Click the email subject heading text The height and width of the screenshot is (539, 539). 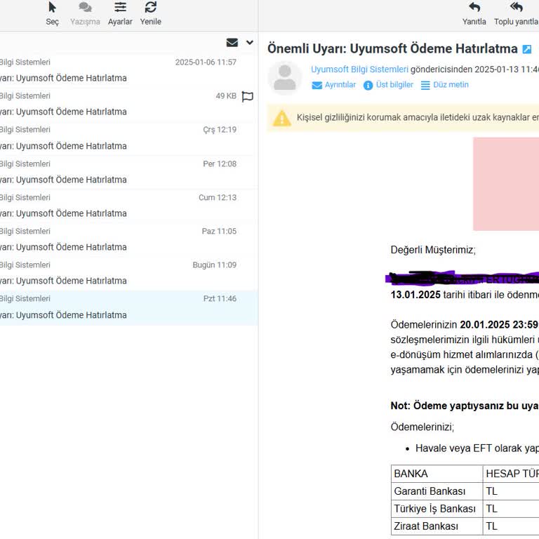pyautogui.click(x=392, y=49)
